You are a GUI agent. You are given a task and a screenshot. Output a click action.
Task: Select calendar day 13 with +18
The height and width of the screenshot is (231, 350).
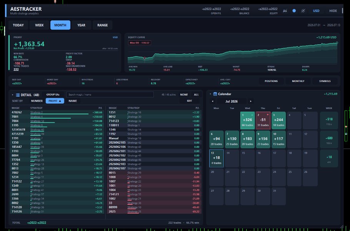coord(216,158)
